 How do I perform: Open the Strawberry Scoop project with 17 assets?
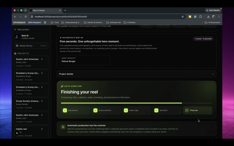(x=31, y=90)
